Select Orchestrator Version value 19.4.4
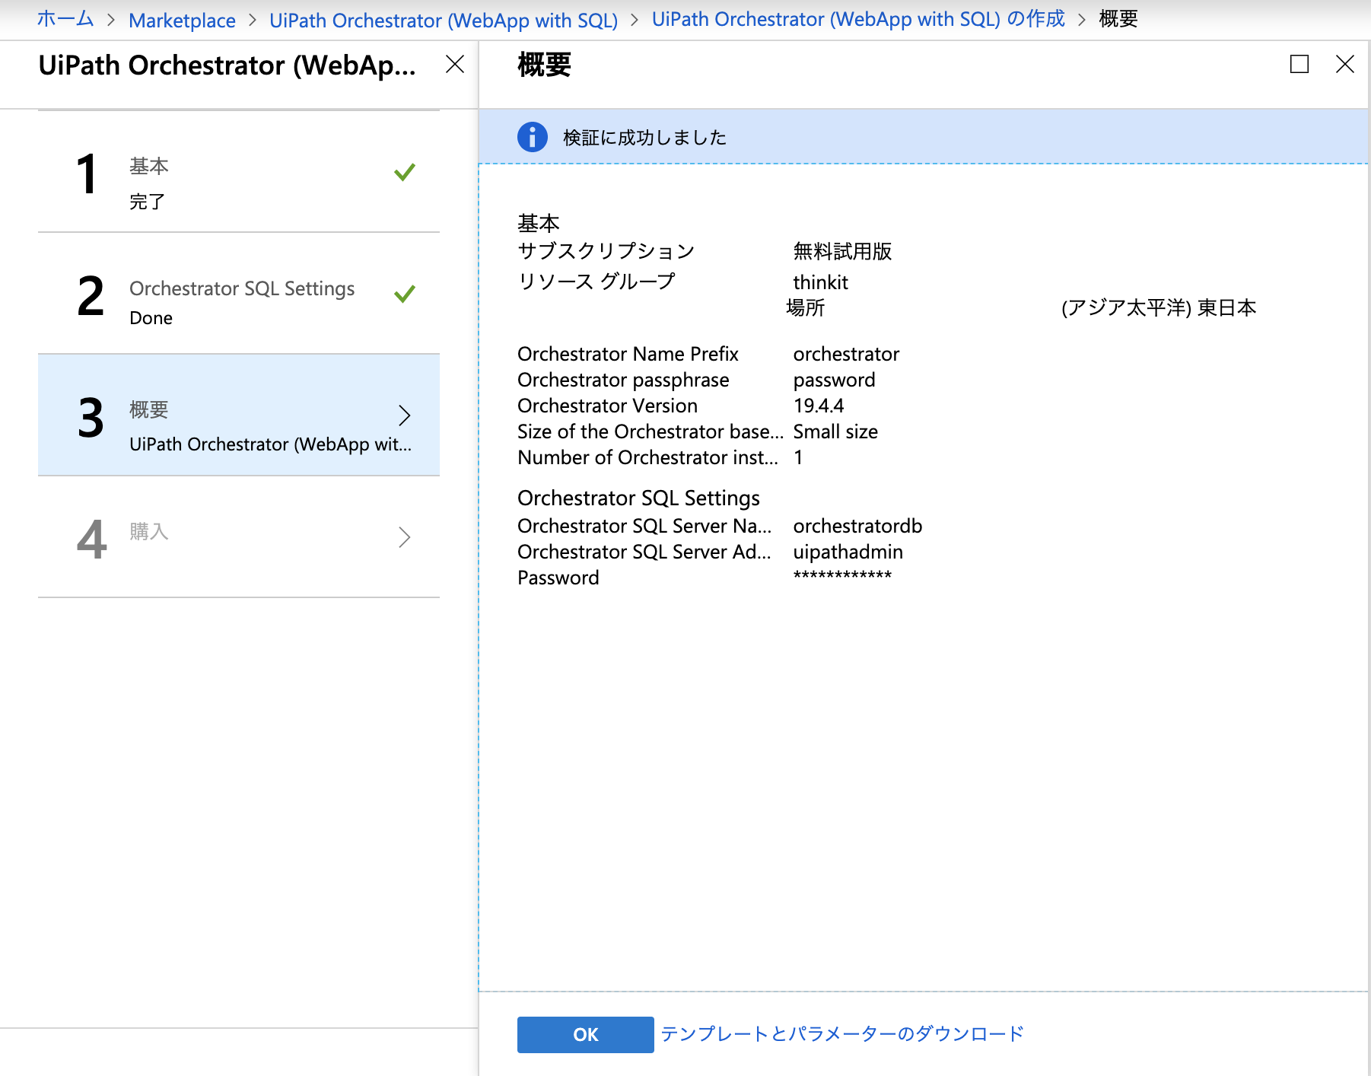1371x1076 pixels. [x=819, y=406]
